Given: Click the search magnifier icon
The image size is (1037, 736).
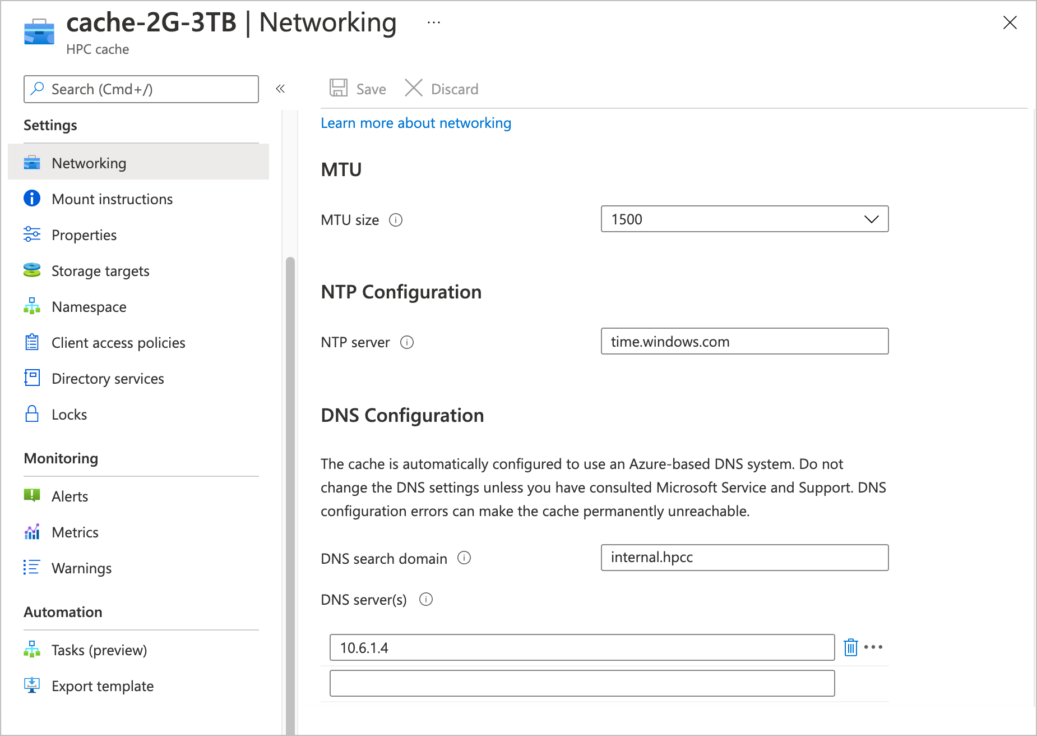Looking at the screenshot, I should coord(38,89).
